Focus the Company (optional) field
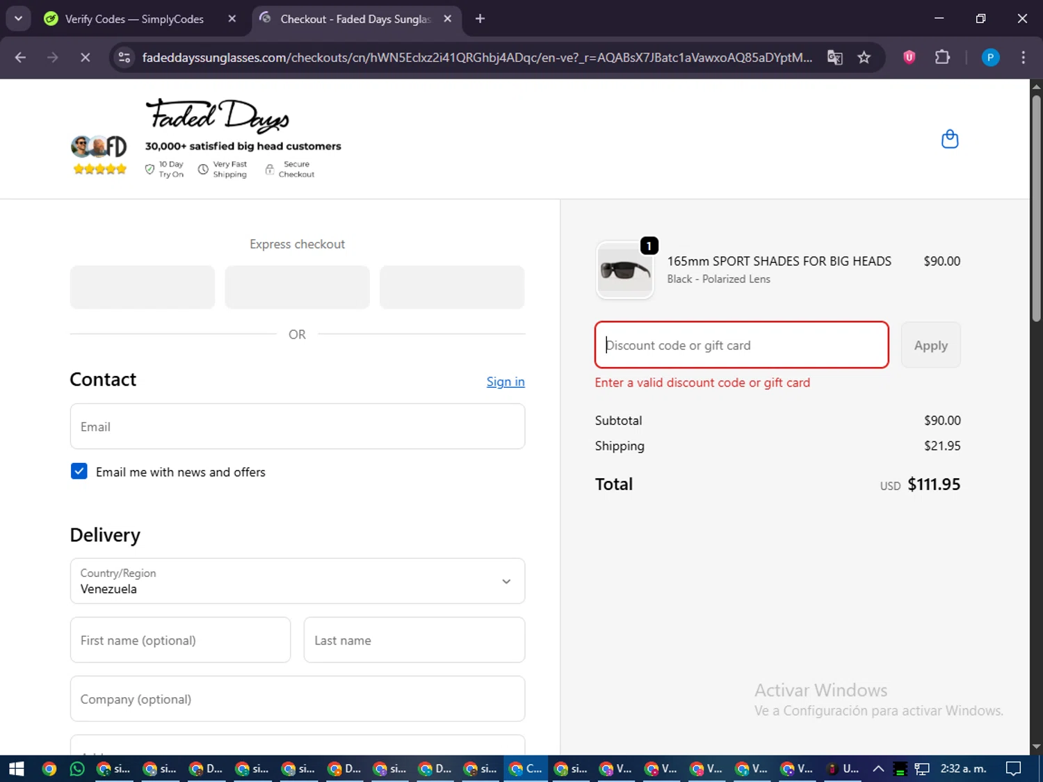The height and width of the screenshot is (782, 1043). coord(298,699)
